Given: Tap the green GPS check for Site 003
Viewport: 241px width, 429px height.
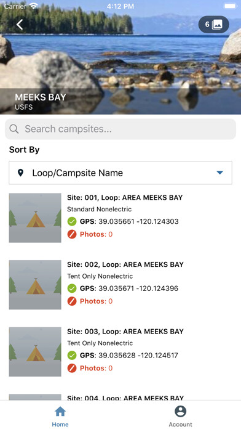Looking at the screenshot, I should tap(72, 356).
